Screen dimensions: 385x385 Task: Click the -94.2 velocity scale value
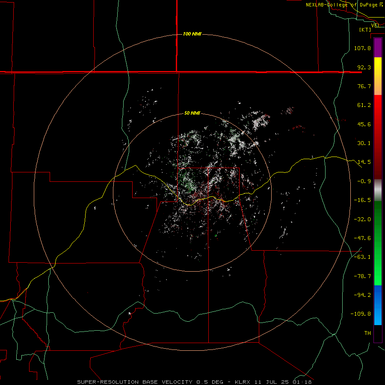[x=362, y=295]
